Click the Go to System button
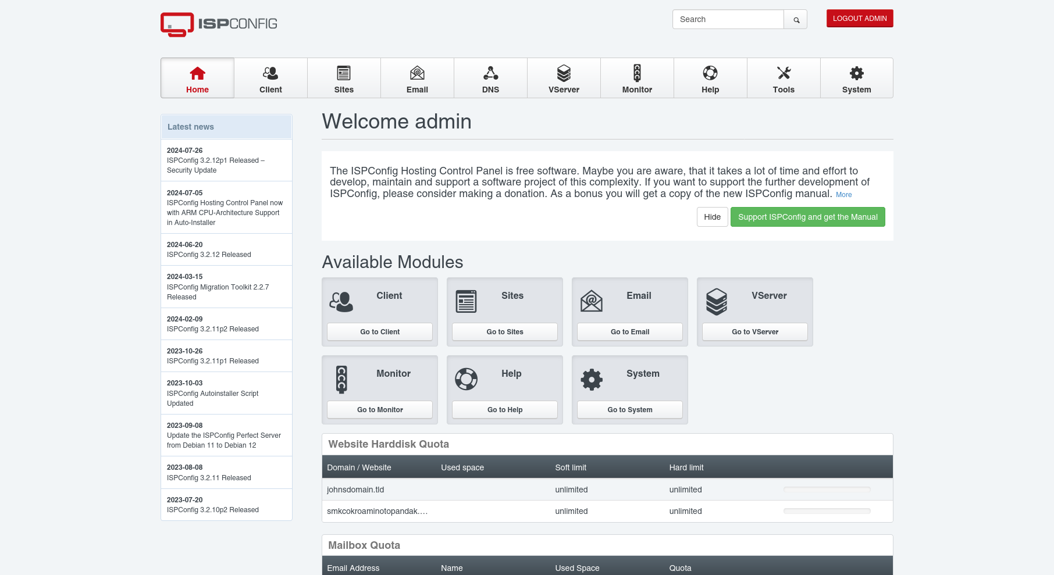 (x=630, y=410)
